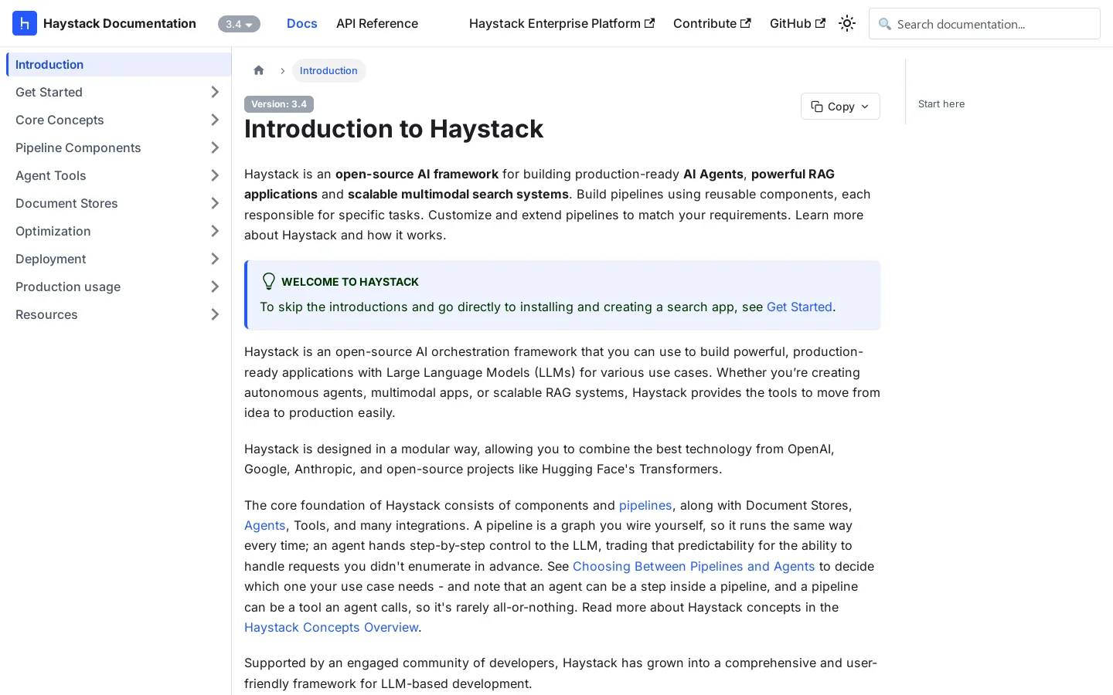Select Introduction in the sidebar
This screenshot has width=1113, height=695.
click(x=118, y=64)
